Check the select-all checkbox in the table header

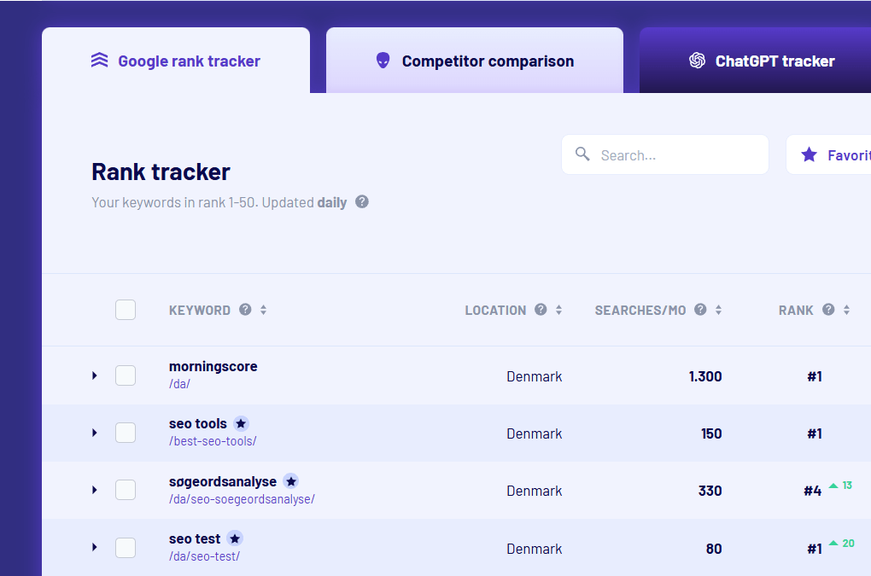[125, 310]
